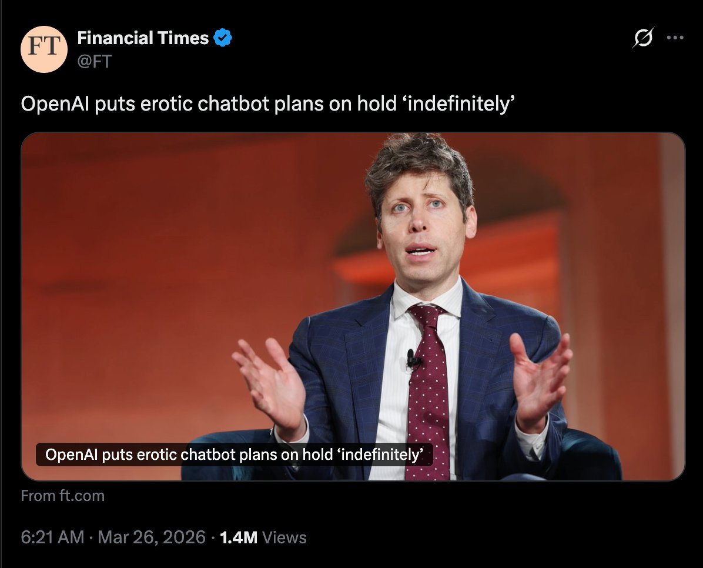The image size is (703, 568).
Task: Open the FT profile avatar
Action: [44, 49]
